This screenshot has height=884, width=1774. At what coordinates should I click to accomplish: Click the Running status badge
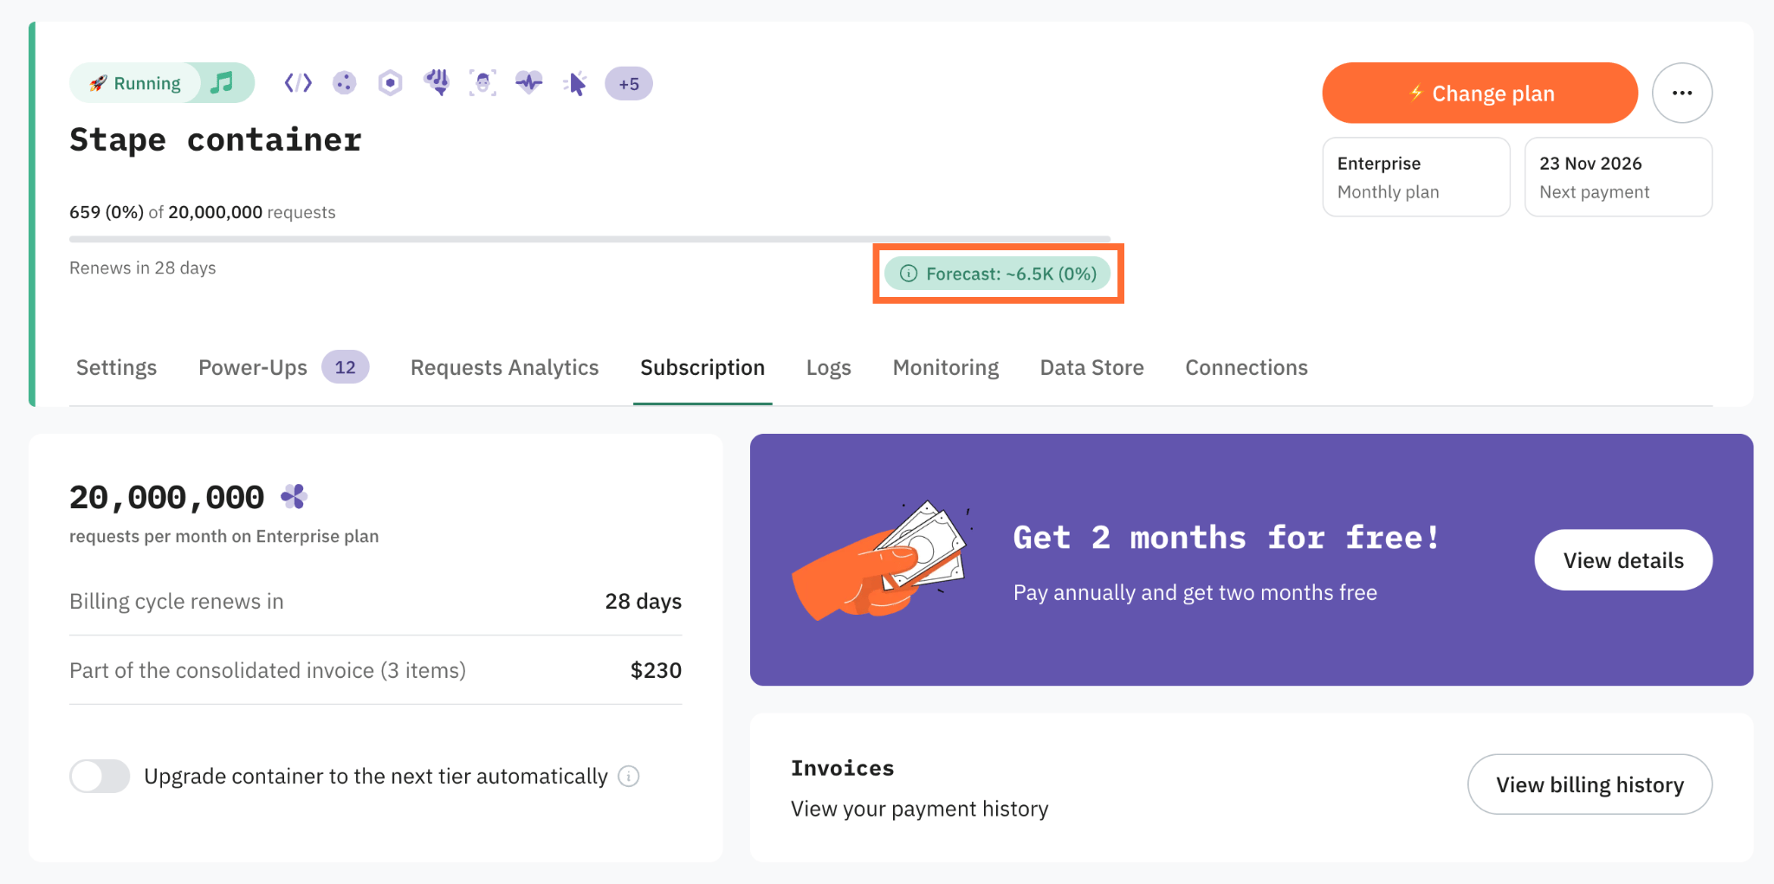135,83
